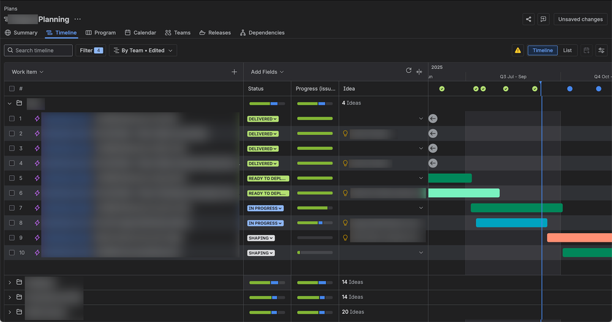The width and height of the screenshot is (612, 322).
Task: Check the checkbox for row 1
Action: [x=12, y=119]
